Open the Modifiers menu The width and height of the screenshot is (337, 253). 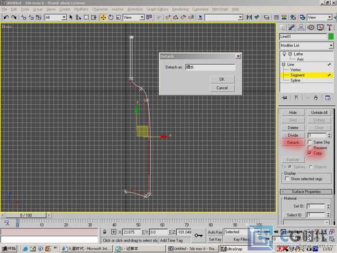click(81, 9)
